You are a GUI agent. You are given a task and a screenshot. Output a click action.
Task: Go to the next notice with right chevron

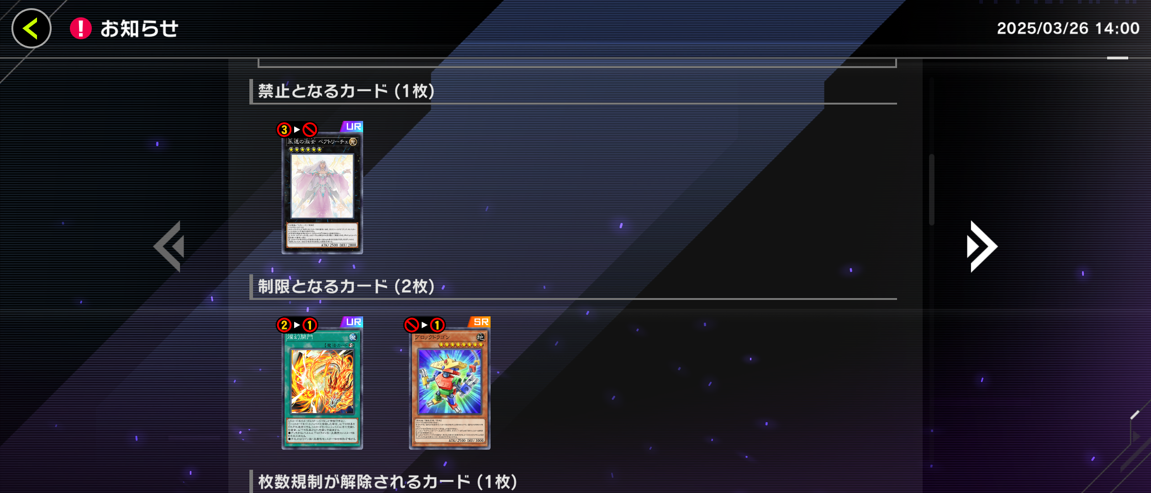pyautogui.click(x=982, y=246)
